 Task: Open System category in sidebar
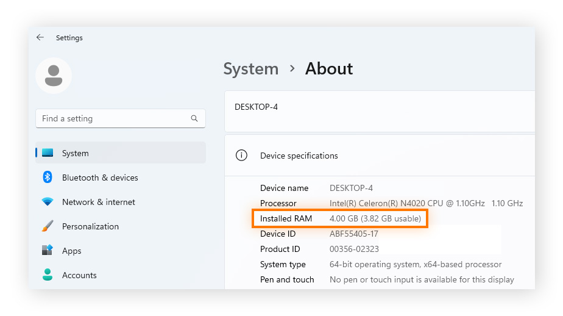(121, 153)
